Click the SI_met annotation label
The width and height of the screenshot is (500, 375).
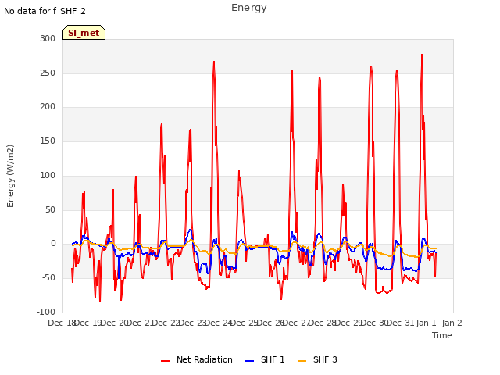[x=84, y=33]
